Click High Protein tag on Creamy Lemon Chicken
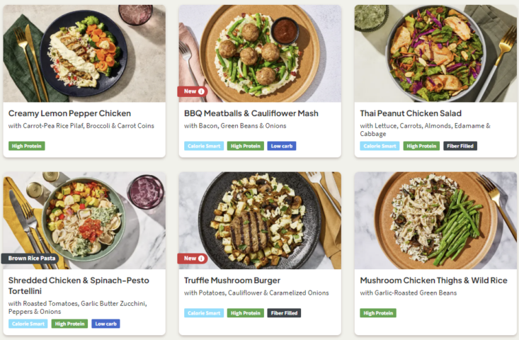 [27, 146]
